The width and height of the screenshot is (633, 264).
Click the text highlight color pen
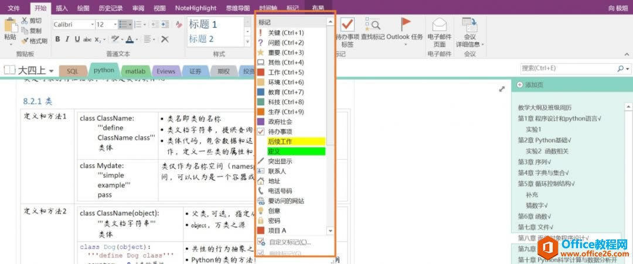click(x=115, y=39)
